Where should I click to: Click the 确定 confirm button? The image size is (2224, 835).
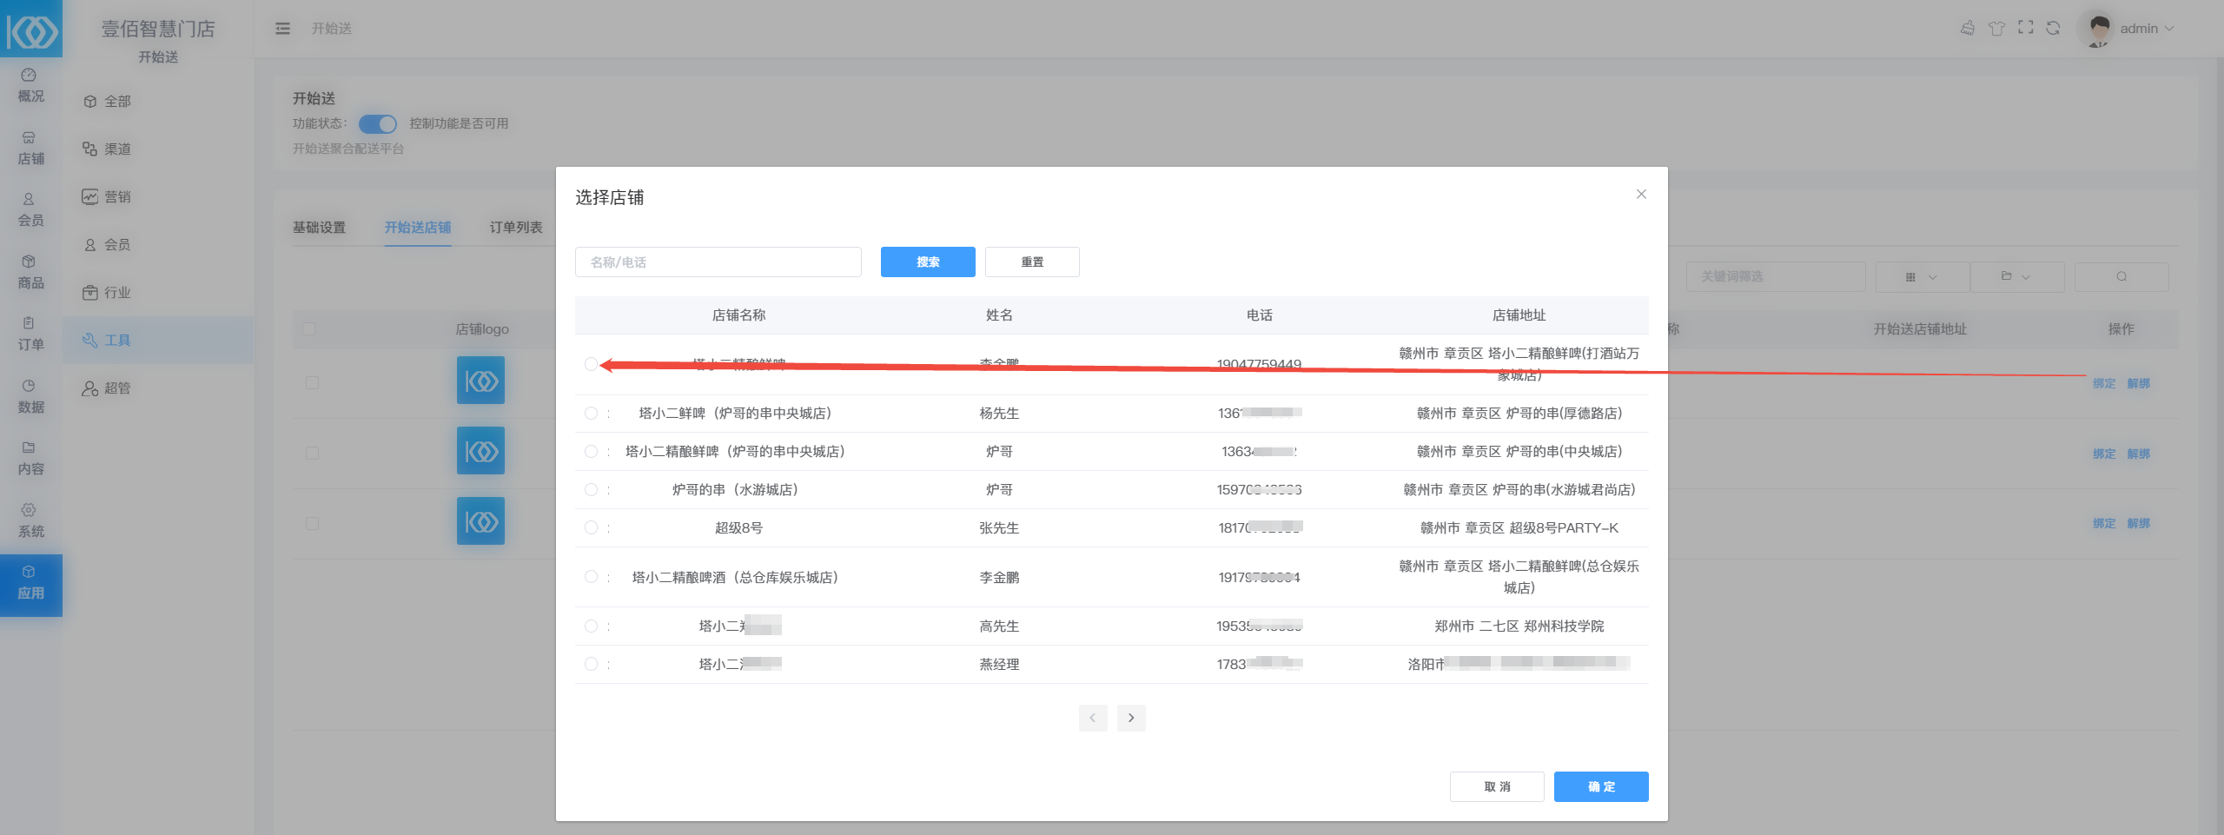click(1600, 786)
